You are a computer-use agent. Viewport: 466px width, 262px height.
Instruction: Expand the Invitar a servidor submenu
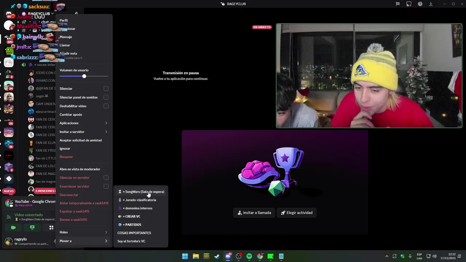click(x=84, y=132)
